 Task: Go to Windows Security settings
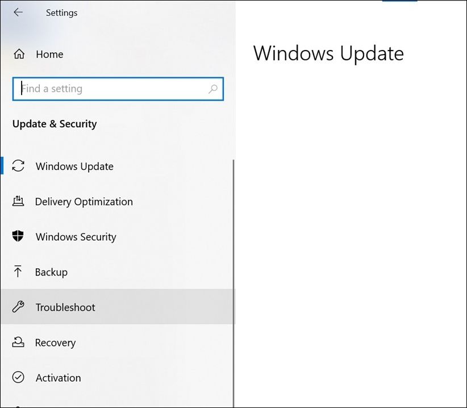(76, 237)
